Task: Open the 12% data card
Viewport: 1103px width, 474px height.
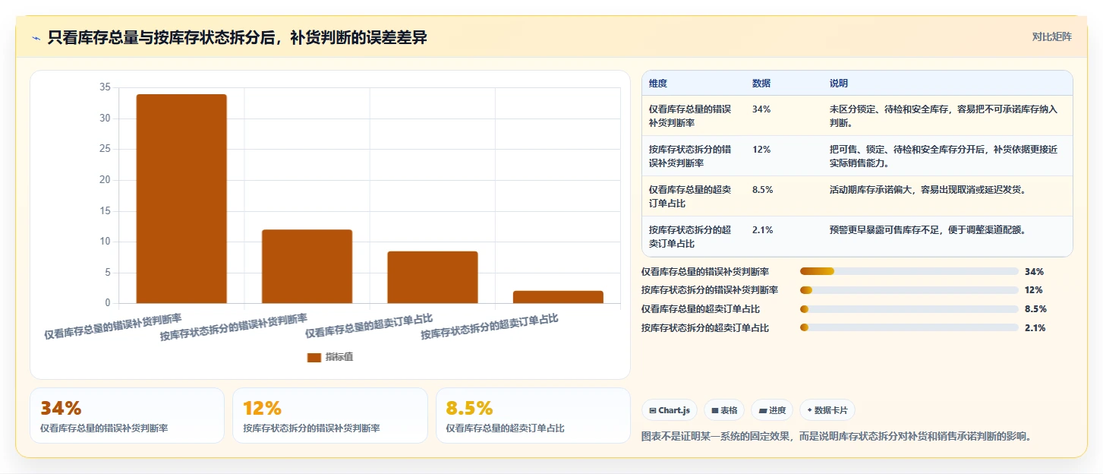Action: click(x=329, y=416)
